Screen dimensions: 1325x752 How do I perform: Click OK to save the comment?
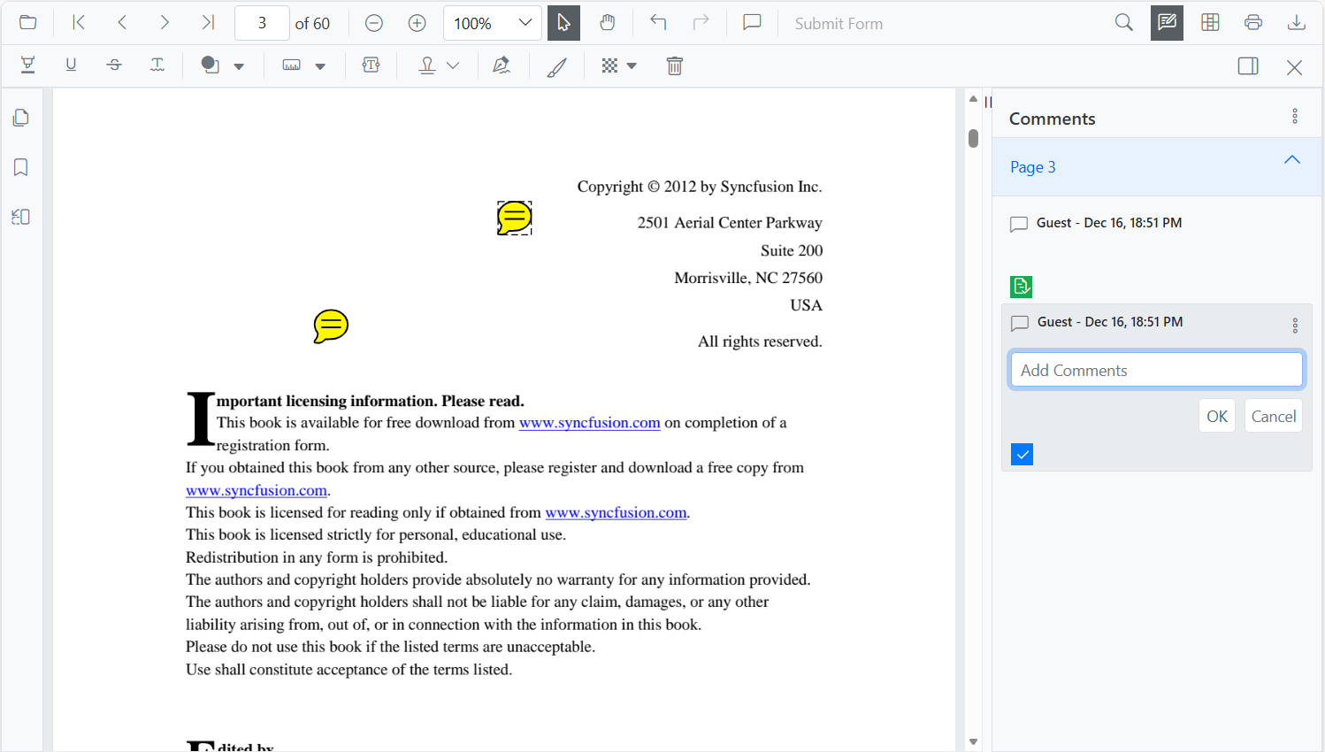(1216, 415)
